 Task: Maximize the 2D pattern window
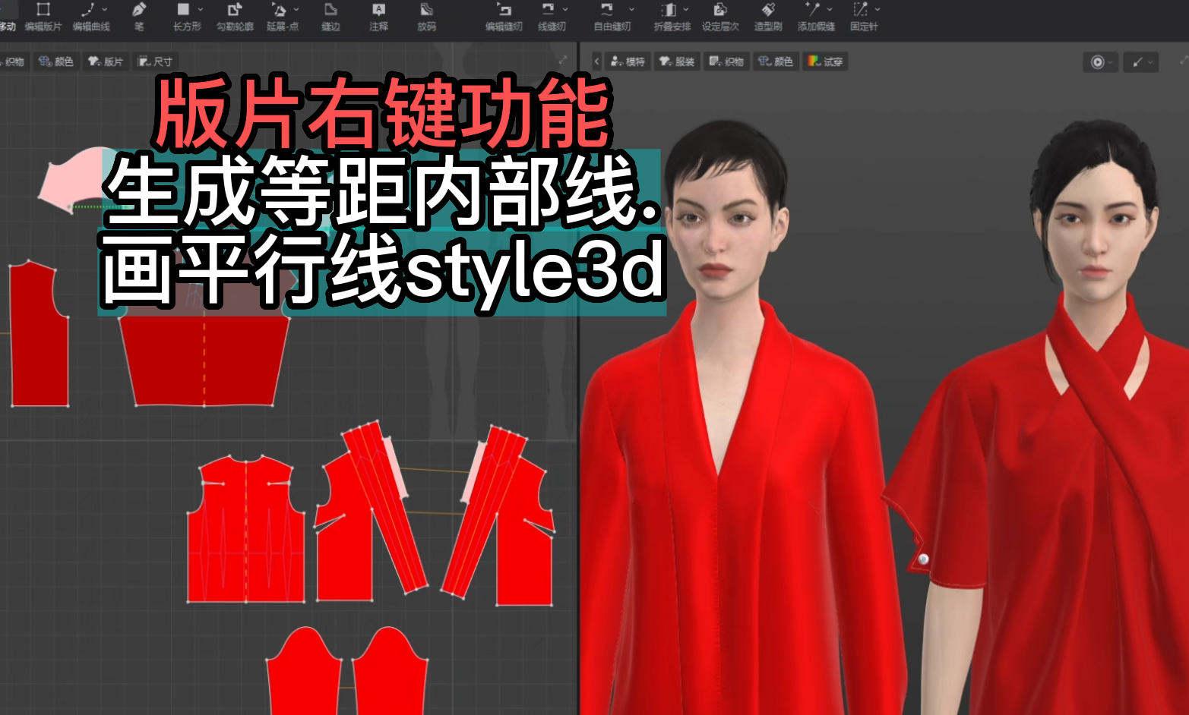pyautogui.click(x=563, y=60)
